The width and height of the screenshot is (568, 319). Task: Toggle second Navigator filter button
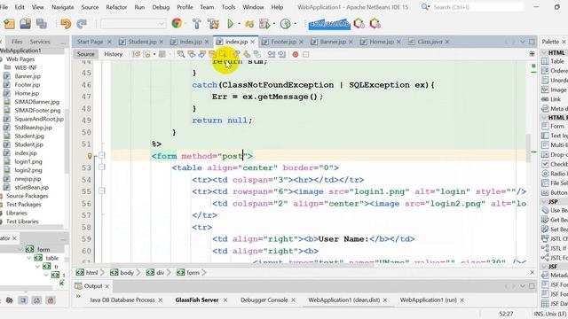23,300
